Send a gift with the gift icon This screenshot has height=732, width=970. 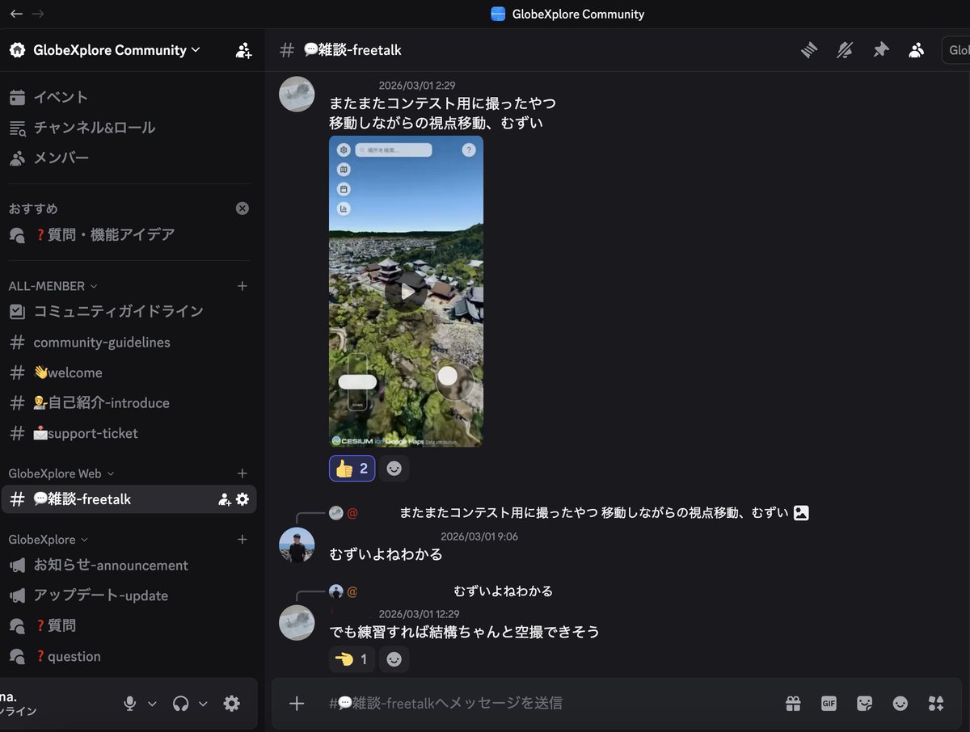[x=793, y=704]
